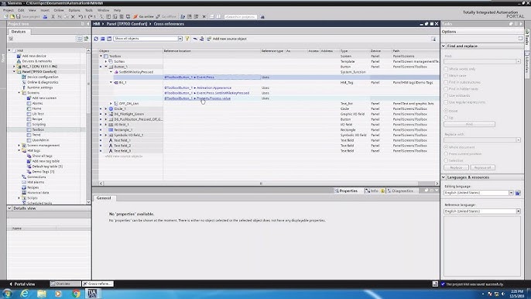Open Online & diagnostics tree item

coord(43,82)
